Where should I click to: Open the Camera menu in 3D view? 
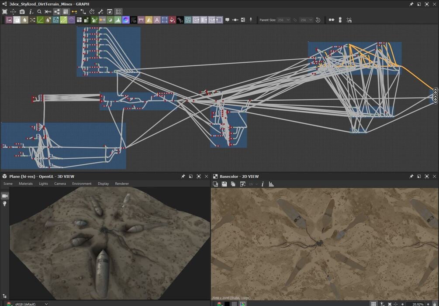pos(60,184)
